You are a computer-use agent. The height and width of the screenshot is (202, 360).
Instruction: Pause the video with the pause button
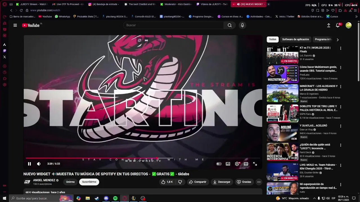(x=29, y=164)
